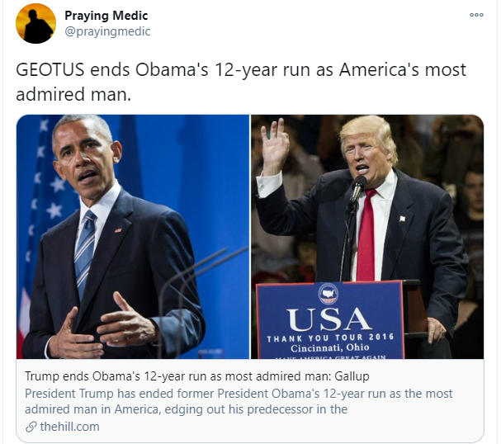501x444 pixels.
Task: Open the tweet's three-dot more options menu
Action: pyautogui.click(x=476, y=15)
